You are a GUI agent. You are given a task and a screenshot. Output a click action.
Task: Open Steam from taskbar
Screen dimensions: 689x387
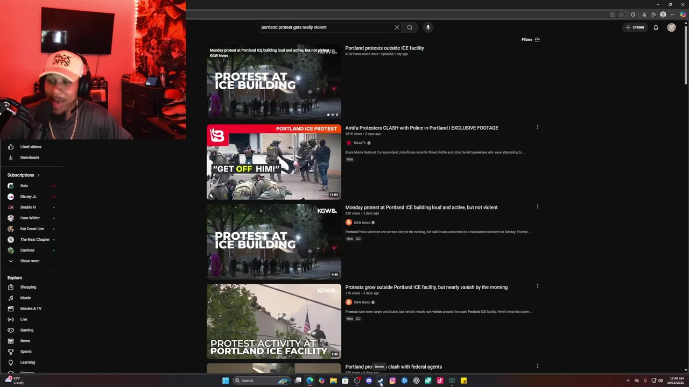tap(381, 381)
